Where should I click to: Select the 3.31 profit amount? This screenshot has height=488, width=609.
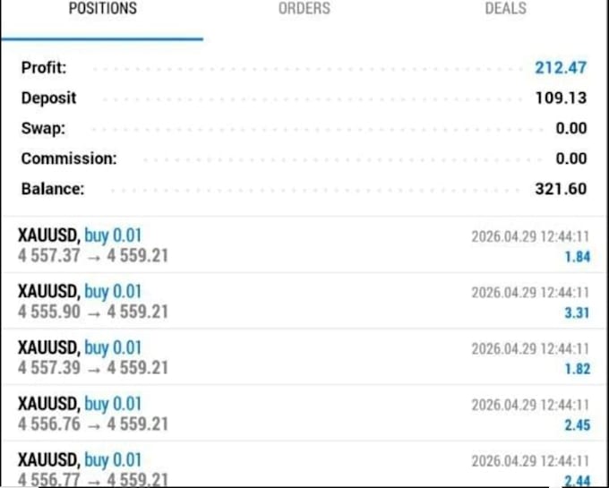pyautogui.click(x=577, y=312)
